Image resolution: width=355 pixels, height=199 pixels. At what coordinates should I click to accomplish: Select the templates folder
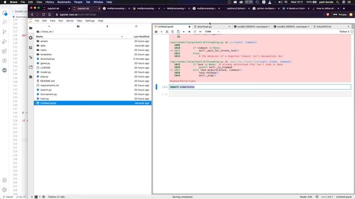tap(93, 54)
